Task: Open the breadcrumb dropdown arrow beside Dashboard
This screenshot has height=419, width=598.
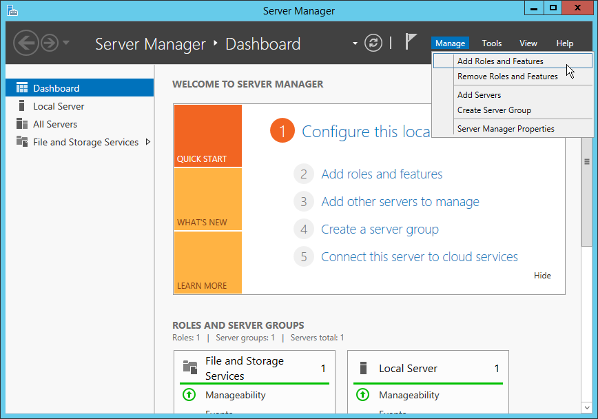Action: (x=355, y=43)
